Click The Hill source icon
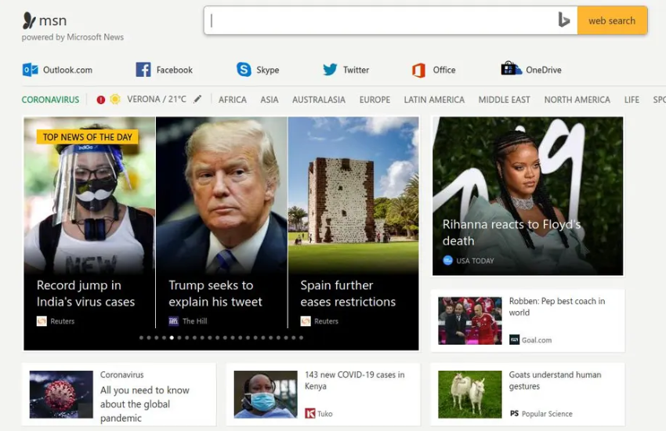 pyautogui.click(x=174, y=321)
